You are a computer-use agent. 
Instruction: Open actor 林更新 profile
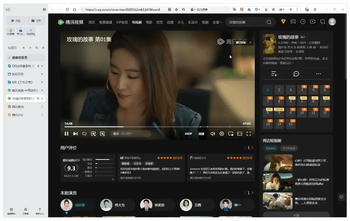(x=157, y=205)
